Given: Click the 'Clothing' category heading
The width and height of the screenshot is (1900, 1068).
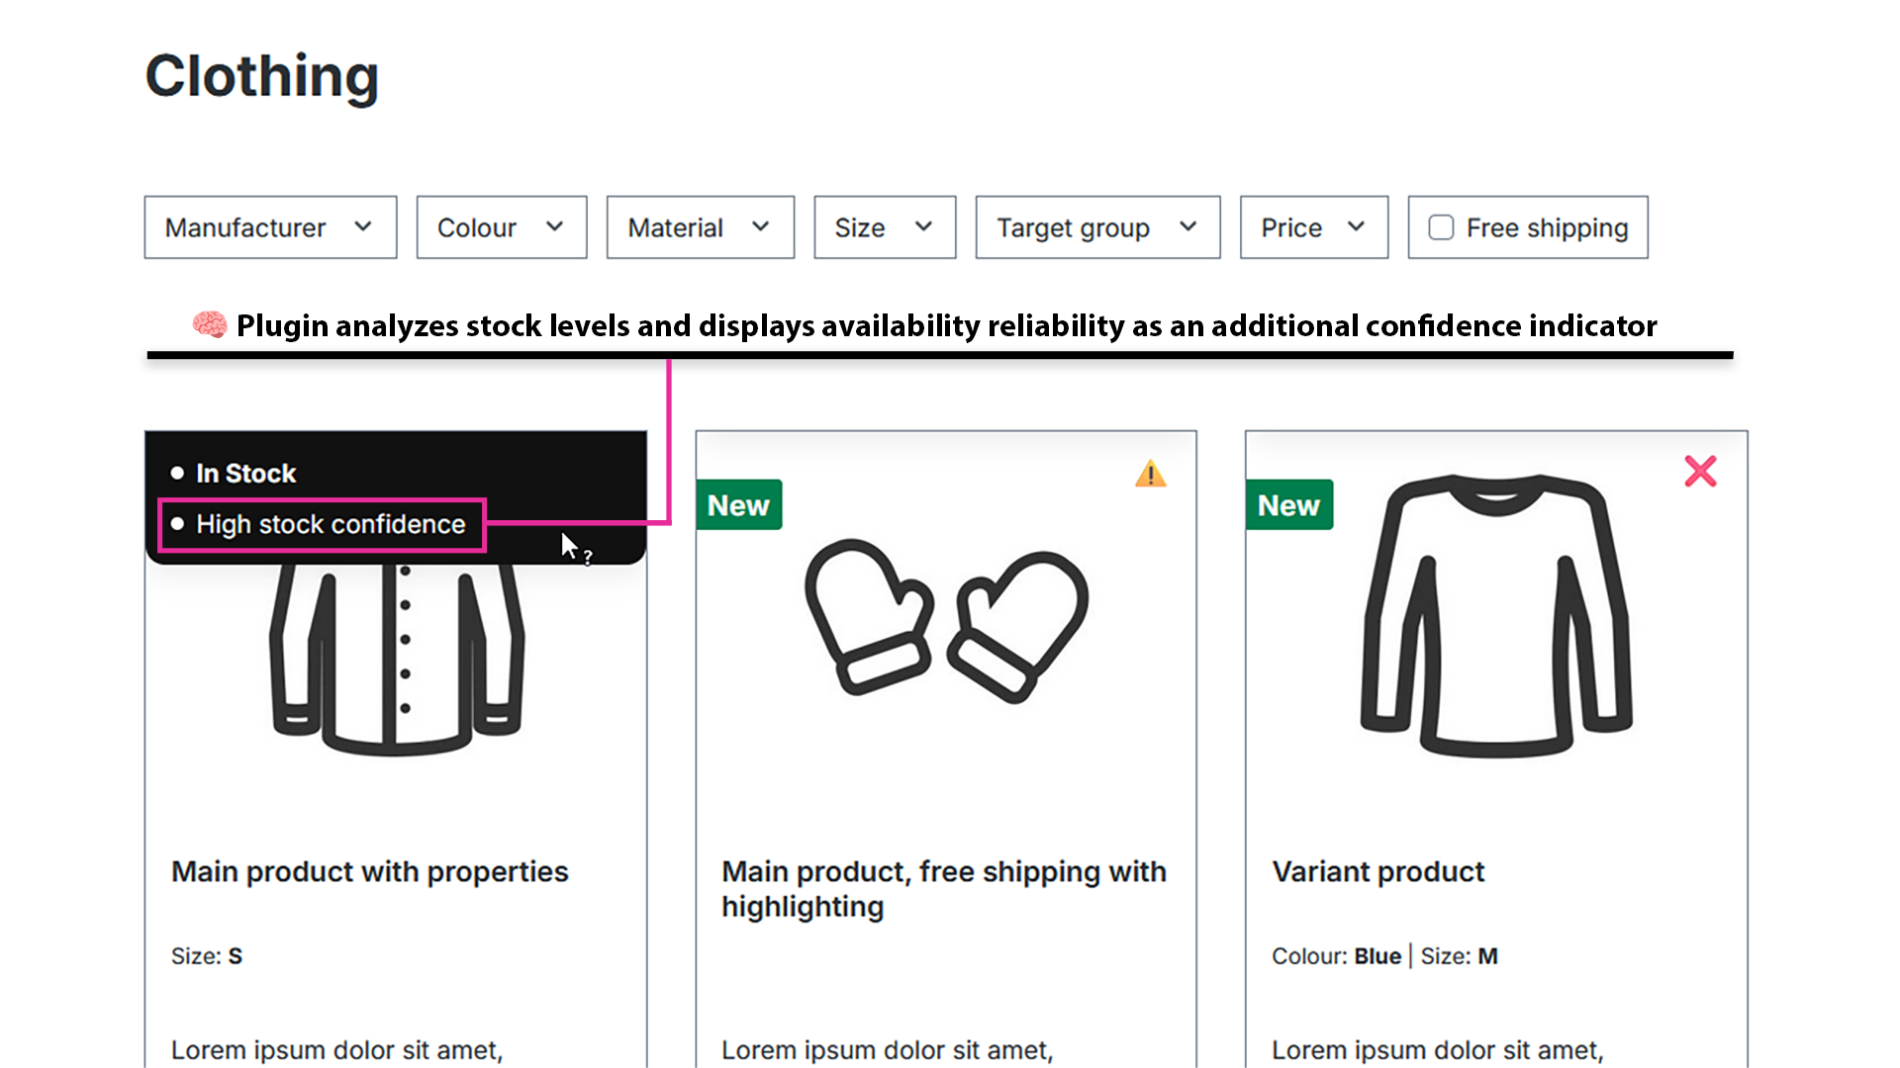Looking at the screenshot, I should tap(262, 76).
